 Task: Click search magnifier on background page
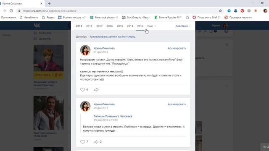227,45
